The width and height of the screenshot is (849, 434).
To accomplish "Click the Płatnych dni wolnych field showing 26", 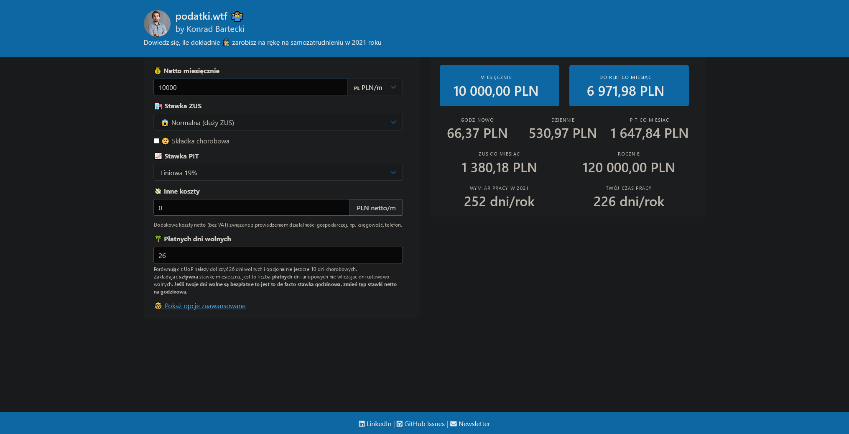I will pos(278,255).
